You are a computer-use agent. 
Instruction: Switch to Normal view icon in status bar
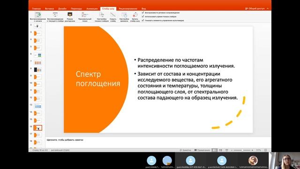tap(215, 150)
